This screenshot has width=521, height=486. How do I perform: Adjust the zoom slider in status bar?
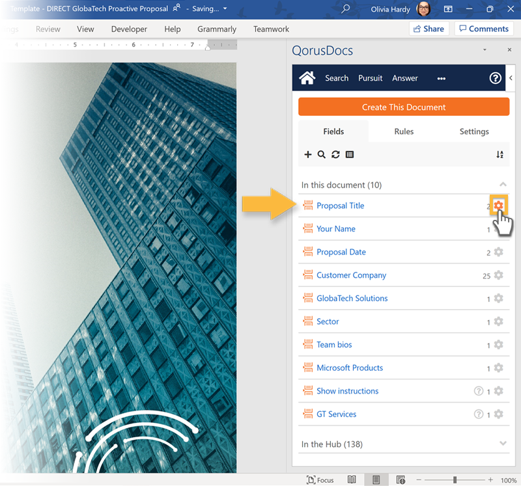click(x=455, y=480)
